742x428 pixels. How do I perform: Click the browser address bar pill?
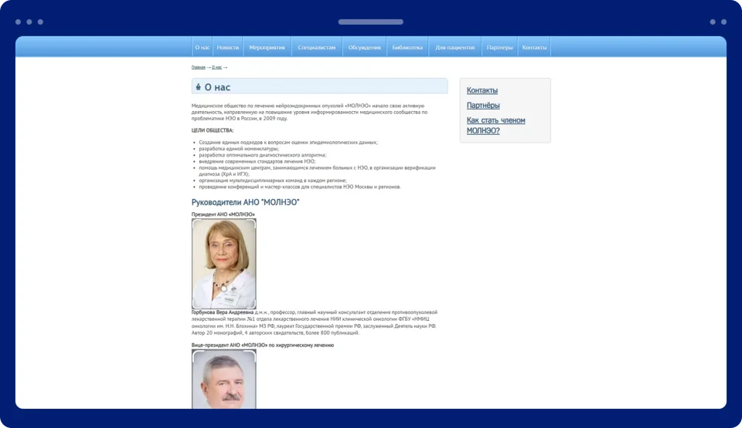pos(370,22)
